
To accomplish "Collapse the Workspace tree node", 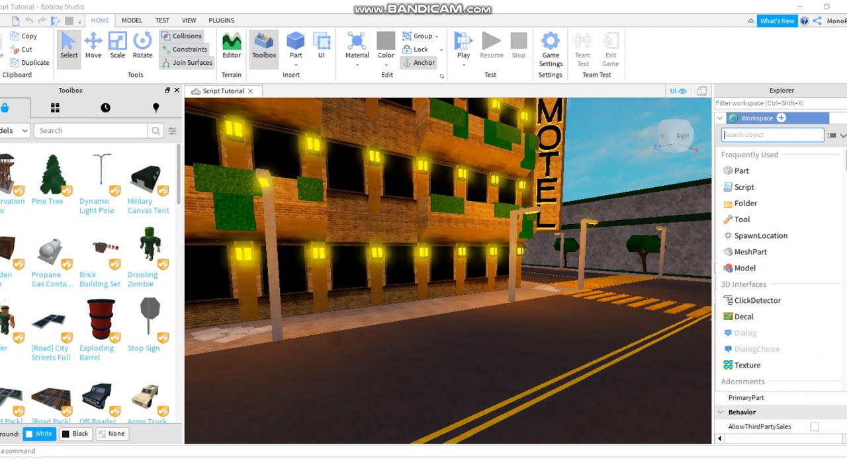I will [720, 118].
